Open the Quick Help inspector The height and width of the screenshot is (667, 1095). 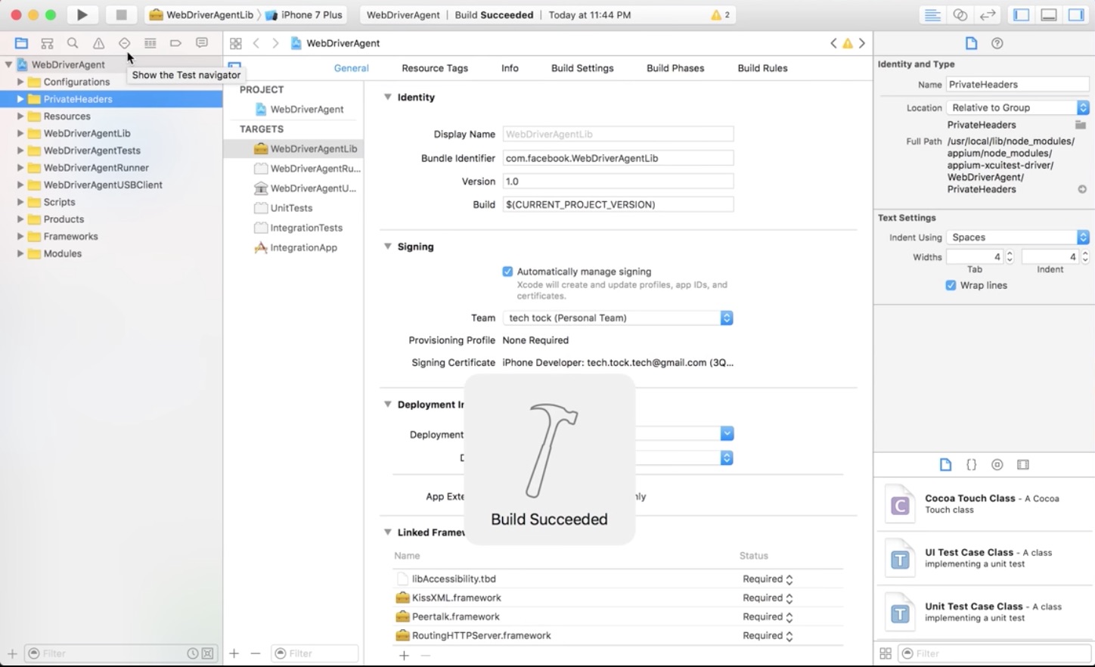[997, 43]
